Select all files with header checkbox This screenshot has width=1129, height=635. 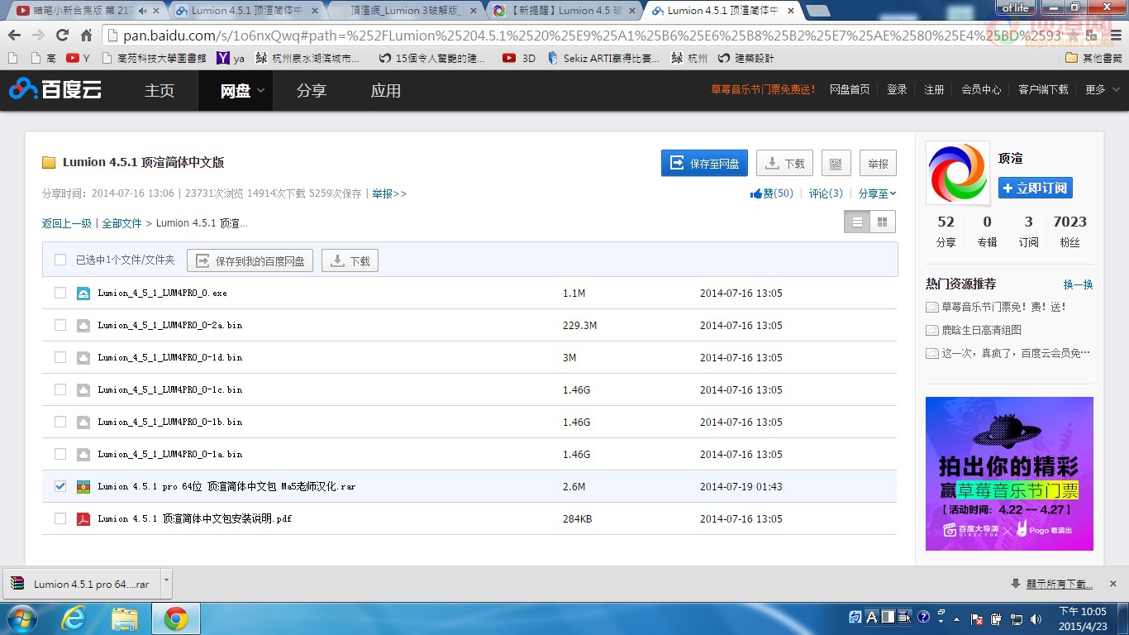tap(60, 260)
